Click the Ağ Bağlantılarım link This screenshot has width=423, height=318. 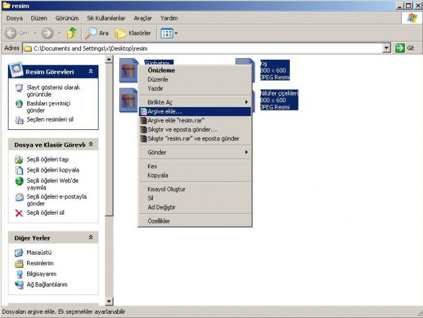(x=47, y=284)
